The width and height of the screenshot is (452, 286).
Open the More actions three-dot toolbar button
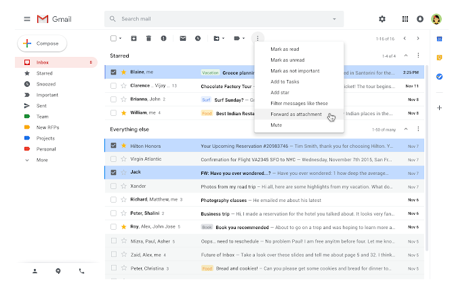click(x=258, y=39)
